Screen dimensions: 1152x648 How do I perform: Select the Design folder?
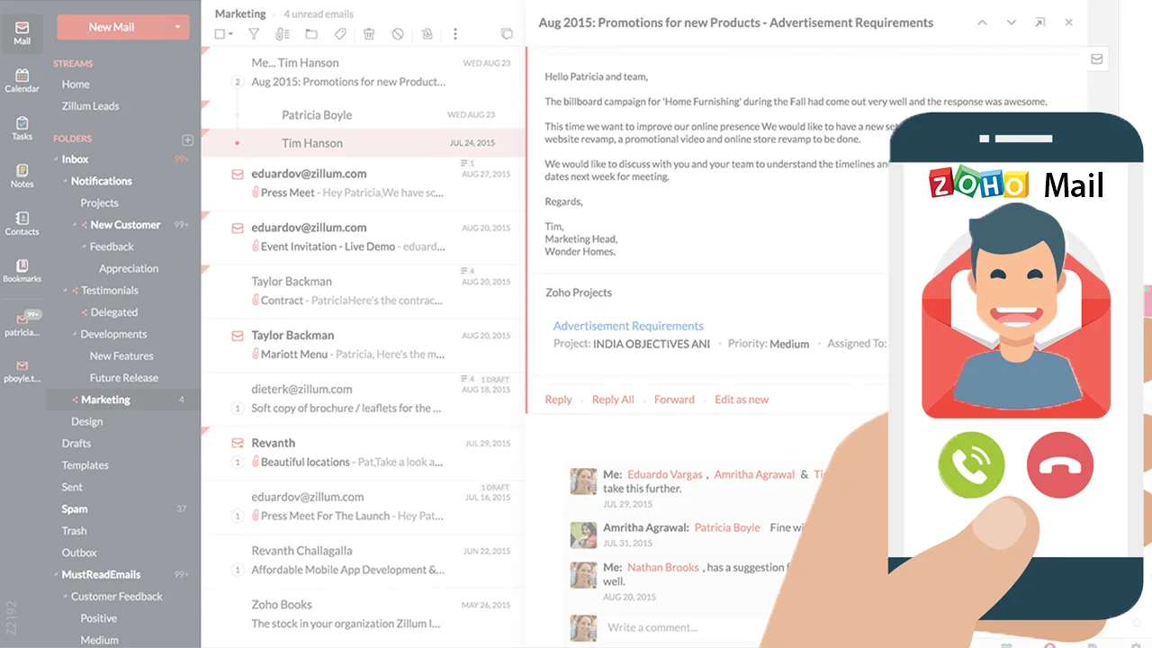click(x=87, y=421)
